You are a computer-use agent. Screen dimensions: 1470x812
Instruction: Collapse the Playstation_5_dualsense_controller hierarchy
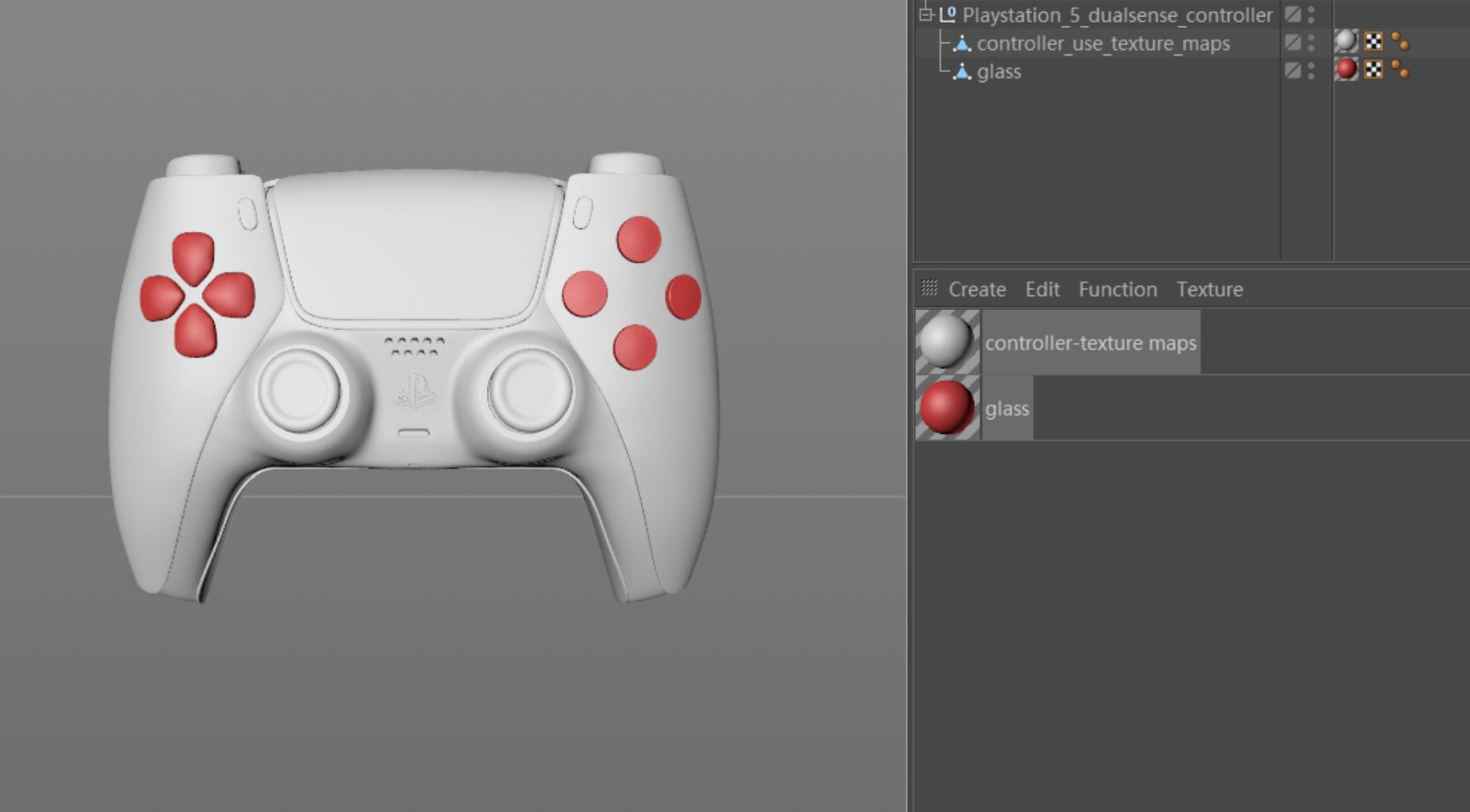click(925, 14)
